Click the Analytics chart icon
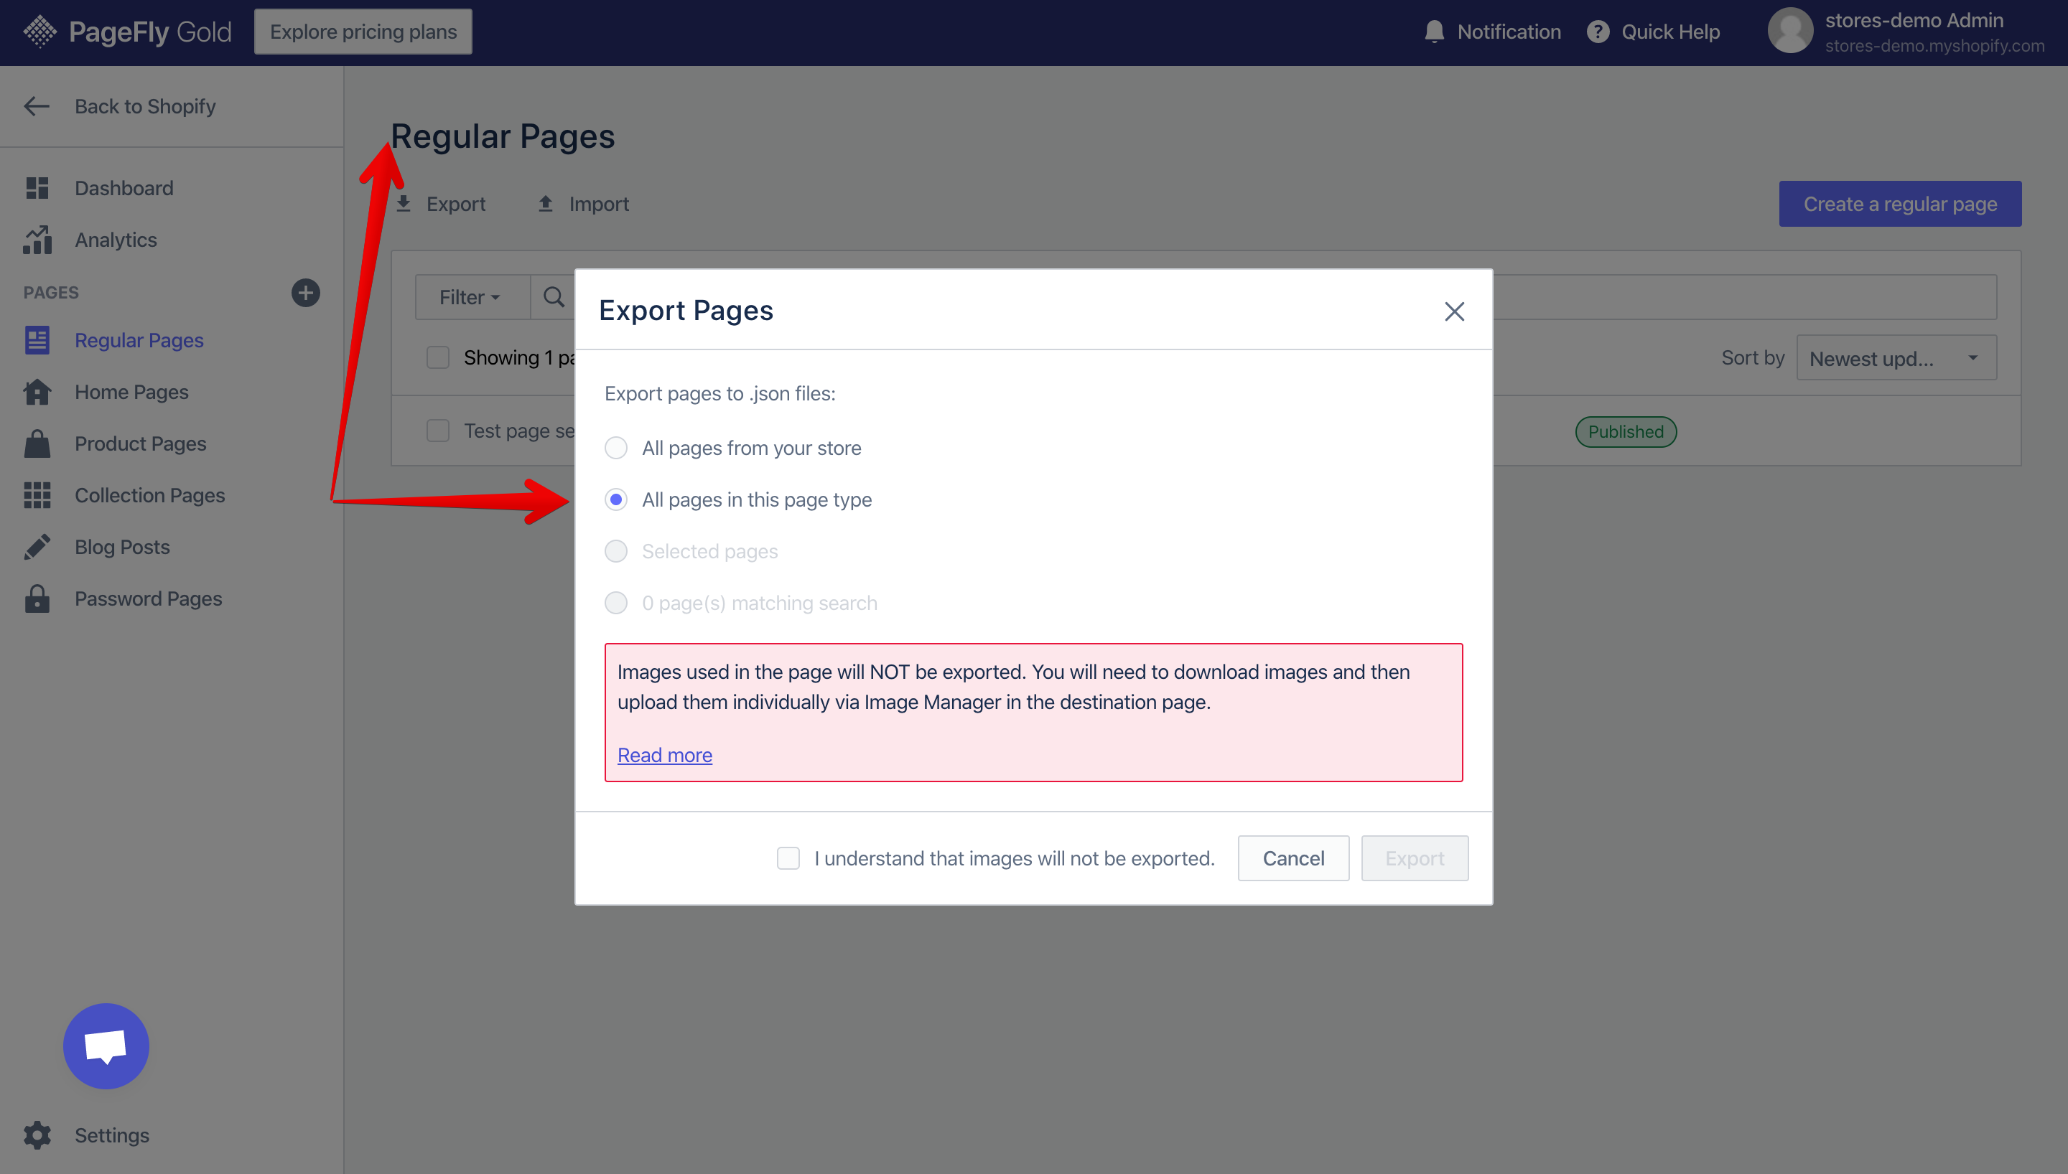Viewport: 2068px width, 1174px height. 37,240
